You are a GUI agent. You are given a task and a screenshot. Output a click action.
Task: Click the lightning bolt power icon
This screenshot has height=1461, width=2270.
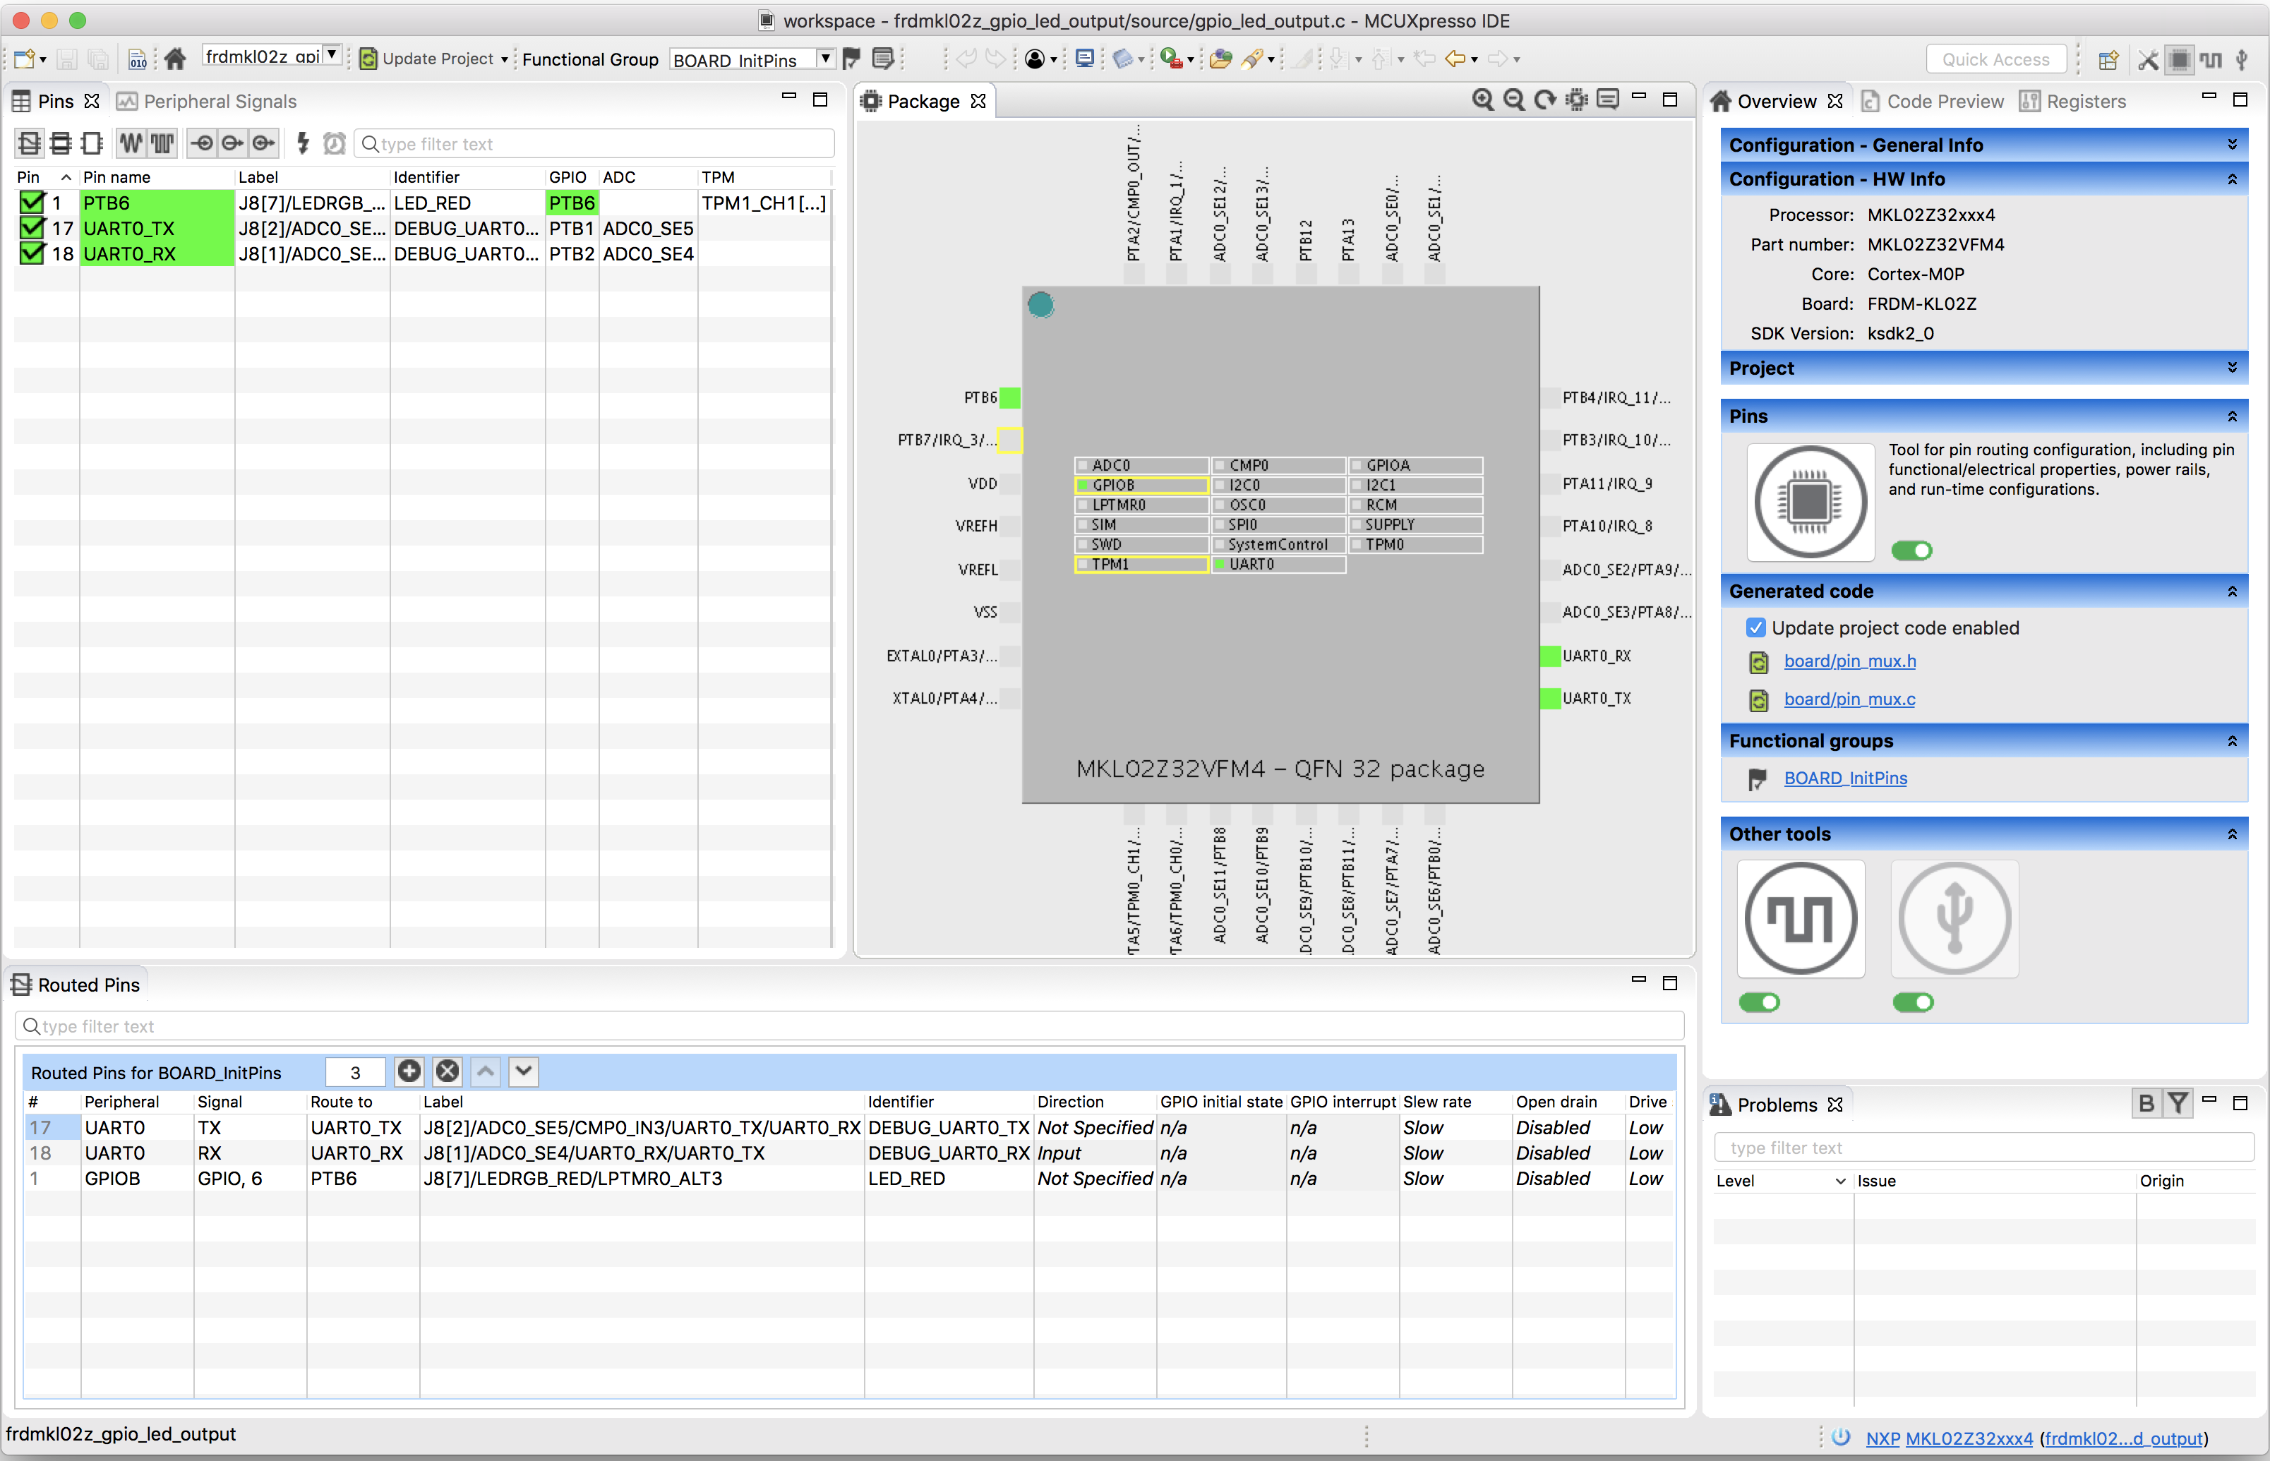303,143
